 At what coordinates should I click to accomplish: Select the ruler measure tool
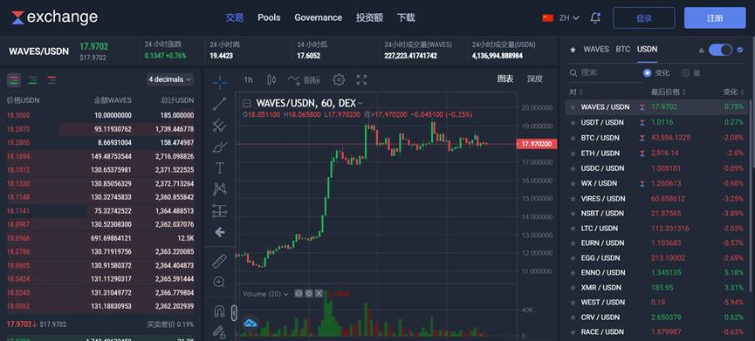click(x=220, y=261)
